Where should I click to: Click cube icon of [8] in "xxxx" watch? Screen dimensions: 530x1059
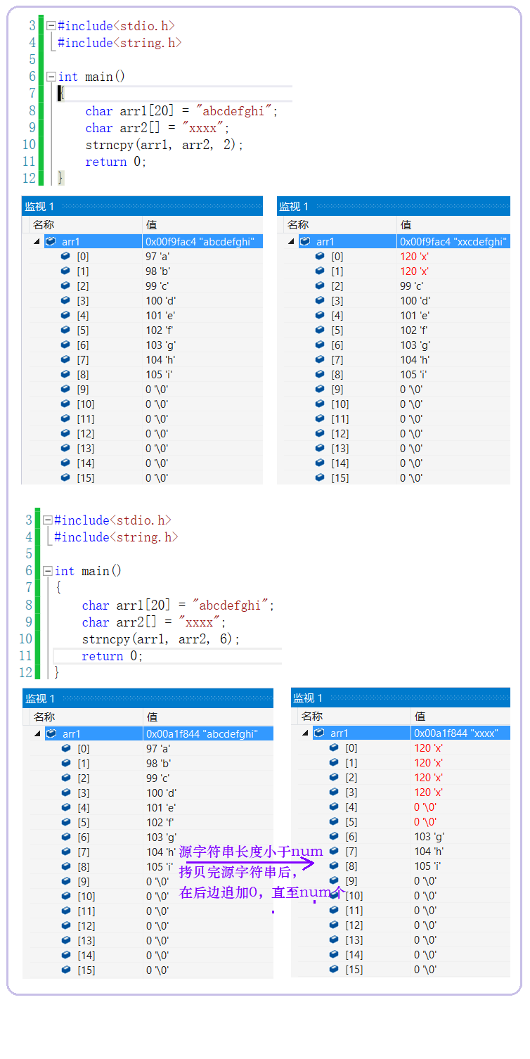(334, 866)
